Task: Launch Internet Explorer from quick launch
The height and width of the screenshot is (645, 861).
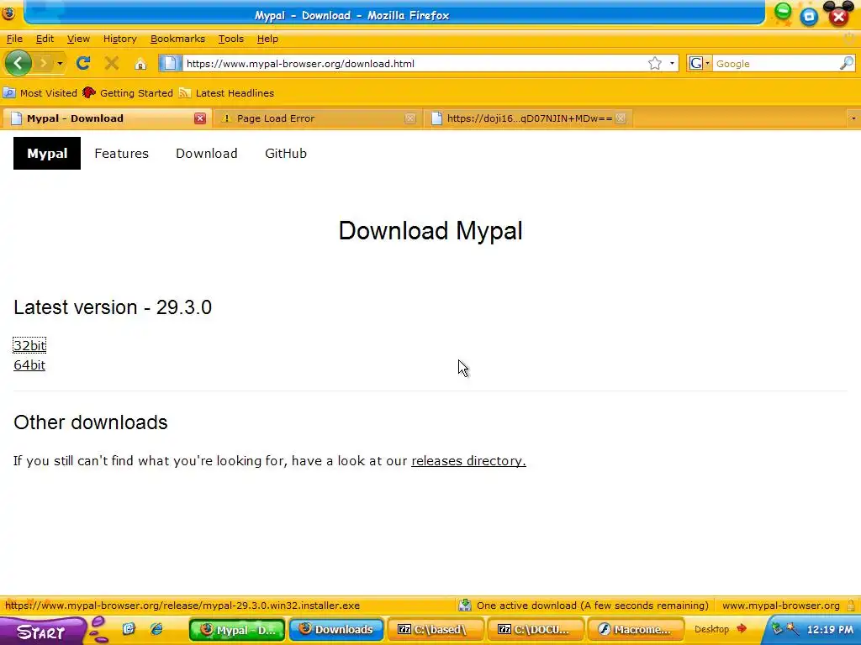Action: (x=156, y=629)
